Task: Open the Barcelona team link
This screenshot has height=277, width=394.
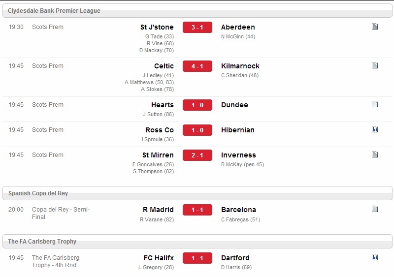Action: pyautogui.click(x=238, y=210)
